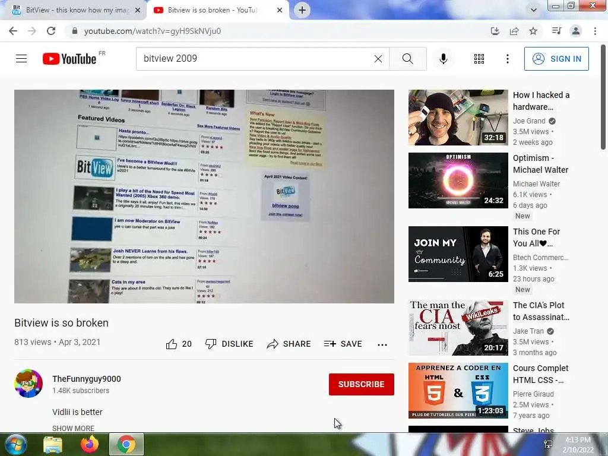Open the YouTube hamburger guide menu
Viewport: 608px width, 456px height.
pos(21,59)
